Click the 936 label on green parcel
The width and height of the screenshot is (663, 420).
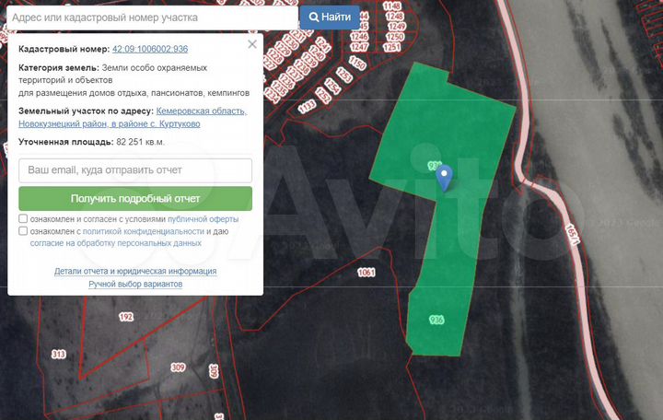(436, 320)
